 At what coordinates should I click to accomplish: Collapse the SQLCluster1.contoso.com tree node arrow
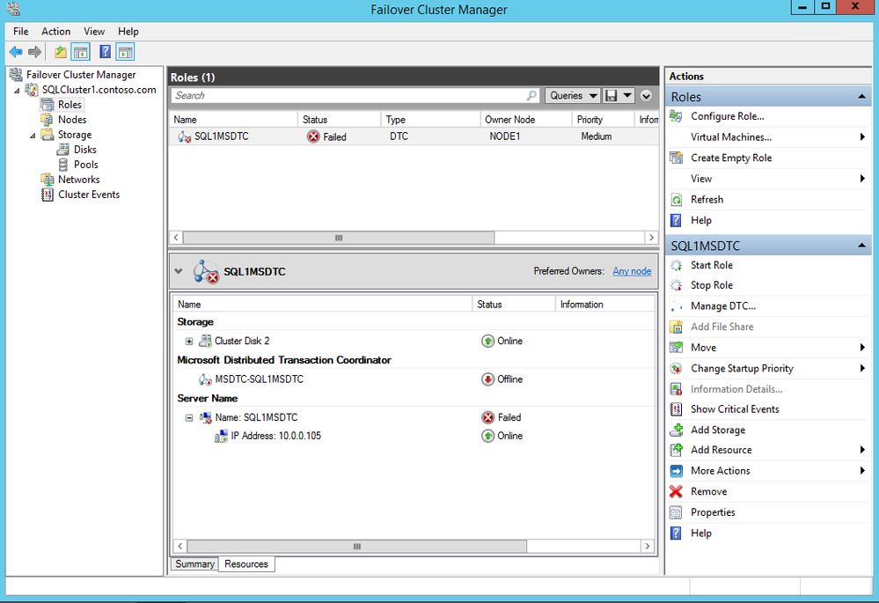[x=17, y=91]
